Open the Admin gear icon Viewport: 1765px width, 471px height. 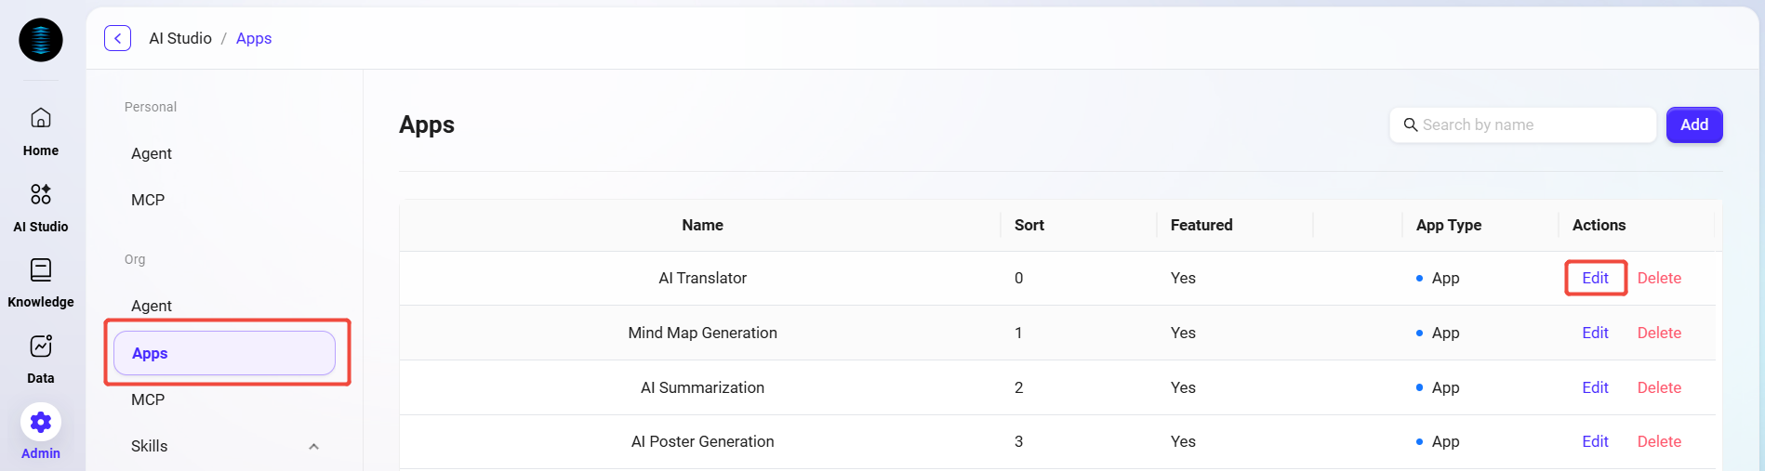[x=41, y=423]
